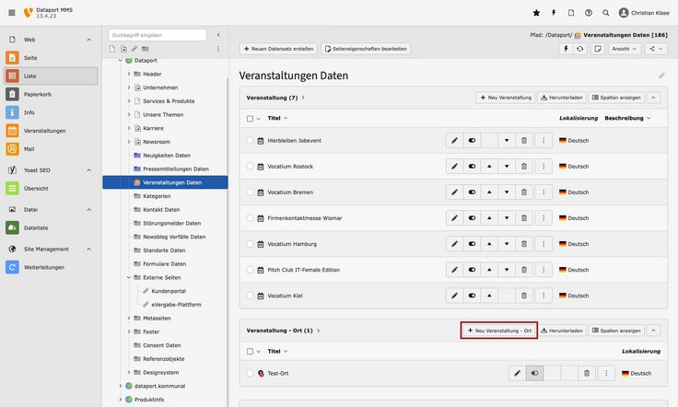Check the checkbox for Vocatium Kiel

click(250, 296)
